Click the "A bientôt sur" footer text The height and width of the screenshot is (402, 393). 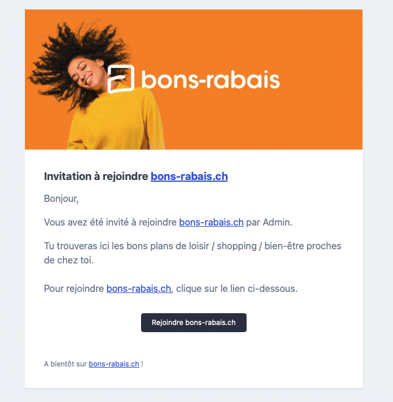(65, 364)
